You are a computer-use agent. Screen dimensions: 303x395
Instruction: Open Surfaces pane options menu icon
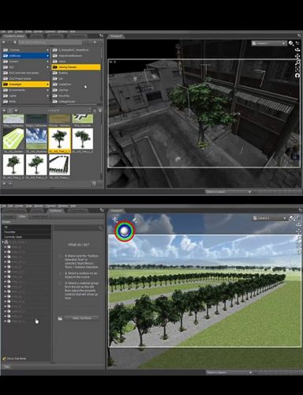tap(102, 210)
